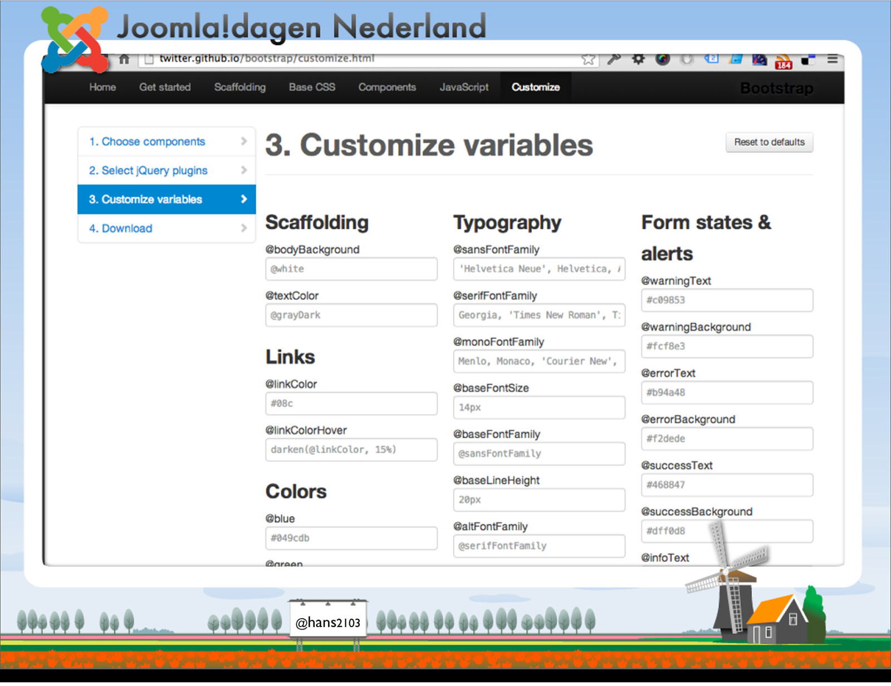Open the Home nav item
Viewport: 891px width, 686px height.
(102, 87)
